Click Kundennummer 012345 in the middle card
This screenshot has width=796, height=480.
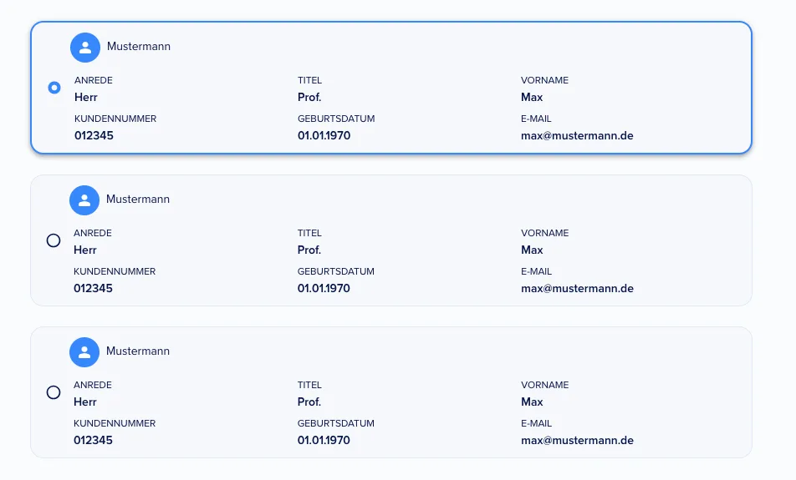coord(93,288)
